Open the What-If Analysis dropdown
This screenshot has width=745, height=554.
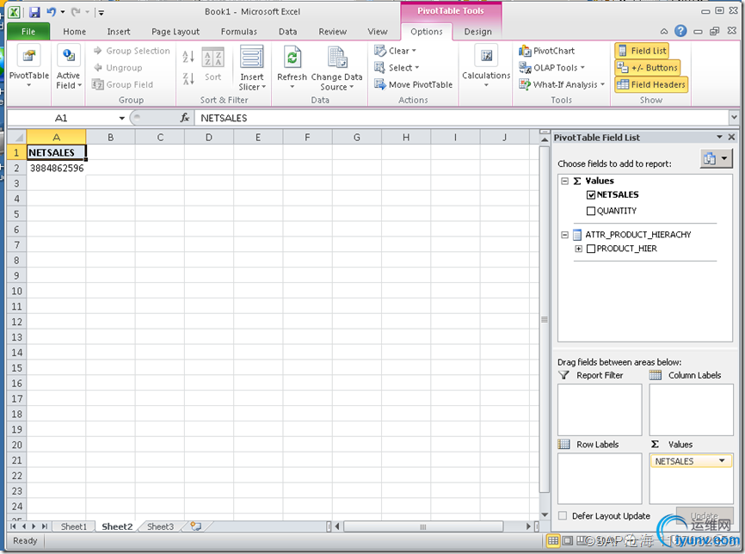tap(562, 85)
